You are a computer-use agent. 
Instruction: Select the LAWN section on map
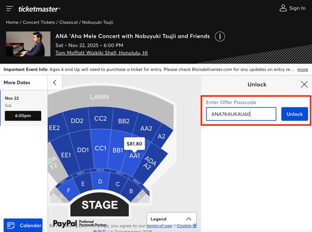point(99,97)
